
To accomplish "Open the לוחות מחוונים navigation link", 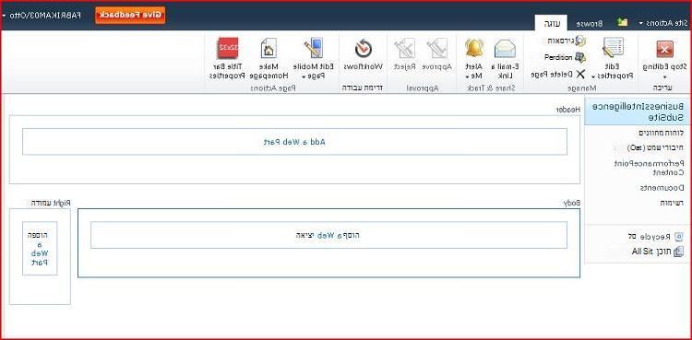I will coord(662,133).
